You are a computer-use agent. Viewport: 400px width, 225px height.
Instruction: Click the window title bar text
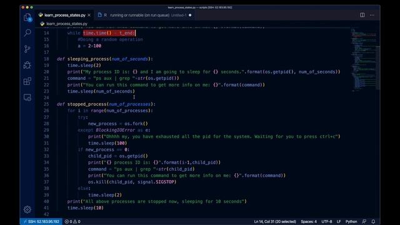pyautogui.click(x=200, y=7)
